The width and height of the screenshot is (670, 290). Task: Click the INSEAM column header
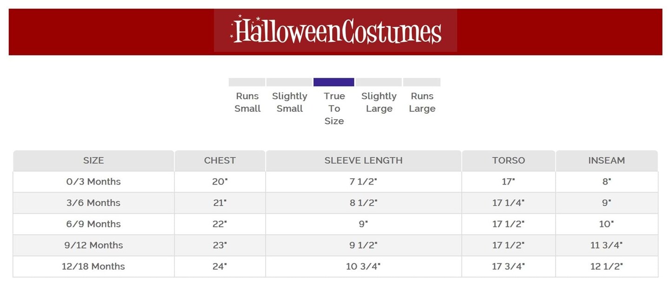606,161
